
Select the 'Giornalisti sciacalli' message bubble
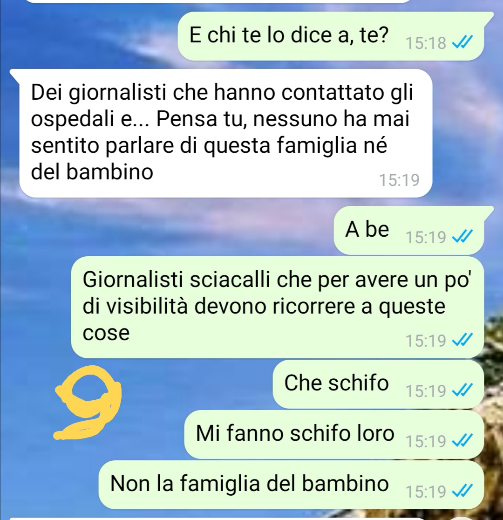[277, 307]
